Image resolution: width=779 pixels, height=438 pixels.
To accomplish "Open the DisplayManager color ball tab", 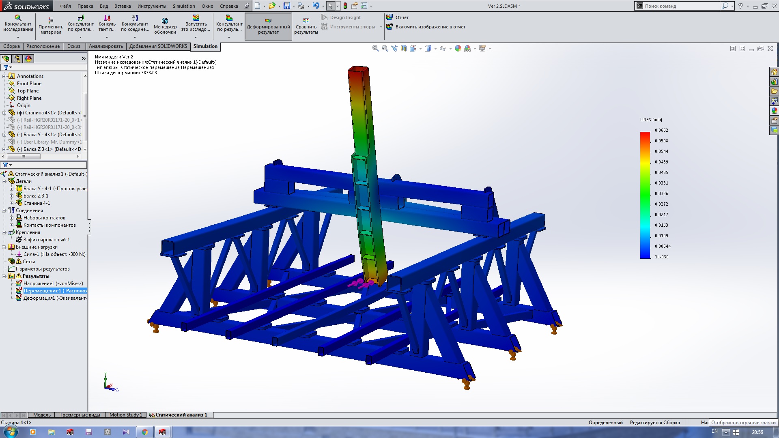I will coord(28,59).
